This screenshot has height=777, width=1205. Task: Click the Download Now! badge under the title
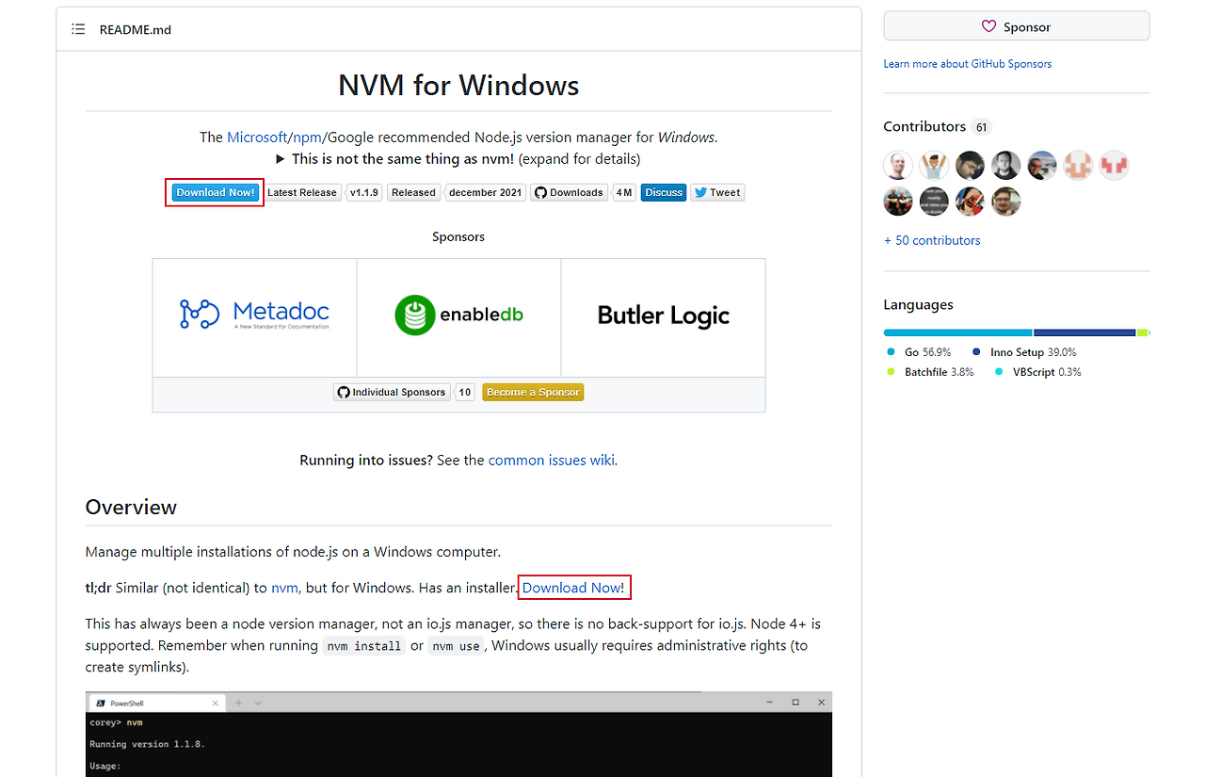[214, 192]
